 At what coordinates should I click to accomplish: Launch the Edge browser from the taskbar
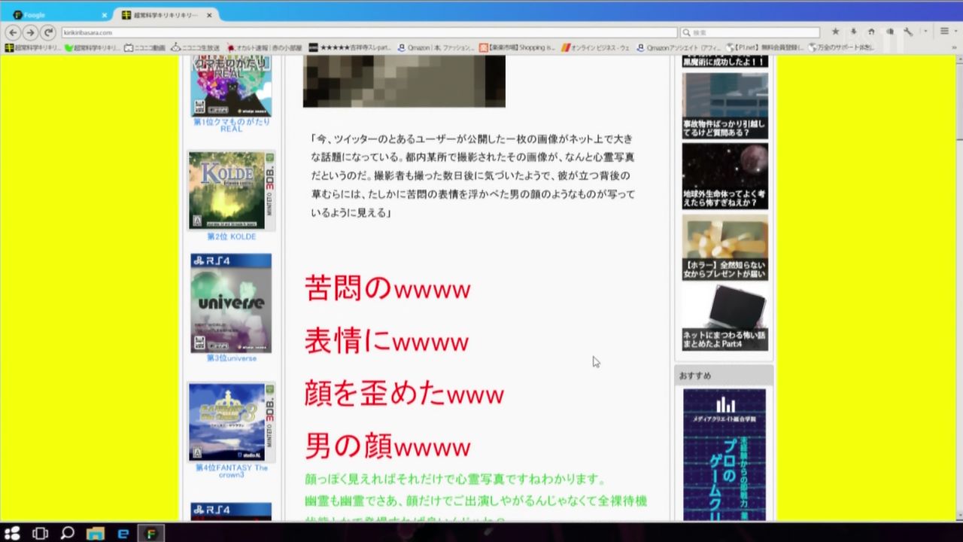pyautogui.click(x=123, y=533)
